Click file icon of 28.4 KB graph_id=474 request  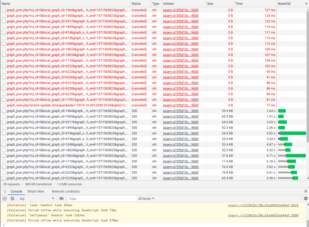(4, 133)
